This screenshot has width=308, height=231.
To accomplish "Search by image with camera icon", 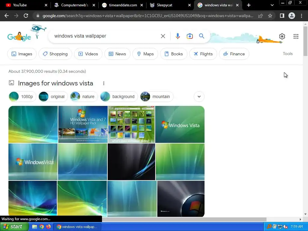I will click(189, 36).
